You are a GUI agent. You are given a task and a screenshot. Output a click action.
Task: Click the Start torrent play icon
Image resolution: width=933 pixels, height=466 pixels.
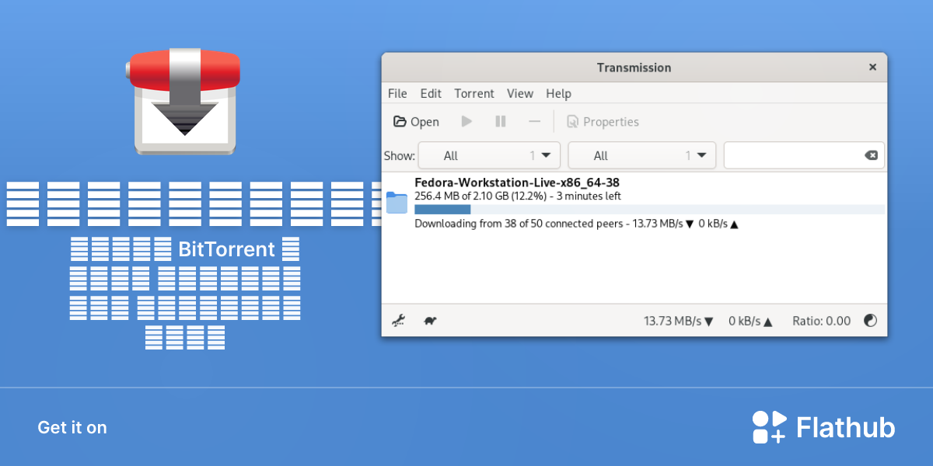(x=466, y=121)
